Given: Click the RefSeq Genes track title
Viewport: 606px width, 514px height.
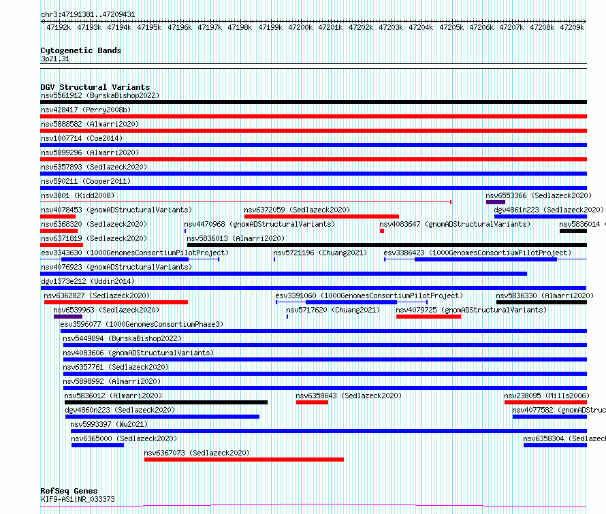Looking at the screenshot, I should (x=69, y=491).
